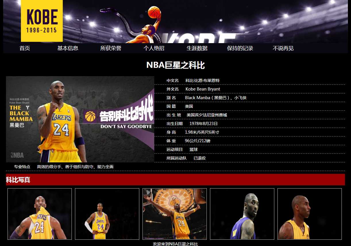This screenshot has width=351, height=246.
Task: Open the fourth photo with purple jersey
Action: pos(242,214)
